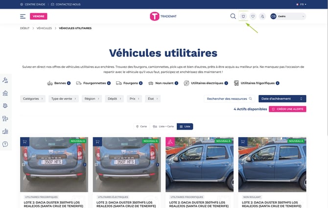Expand the Région filter

coord(92,99)
